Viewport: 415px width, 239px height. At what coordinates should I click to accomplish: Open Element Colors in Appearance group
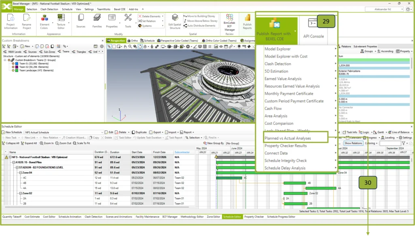tap(44, 21)
